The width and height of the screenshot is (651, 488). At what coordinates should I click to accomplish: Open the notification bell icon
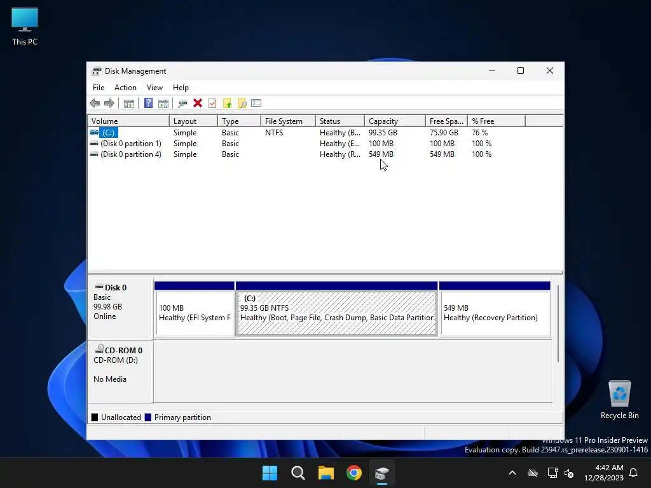click(x=634, y=473)
